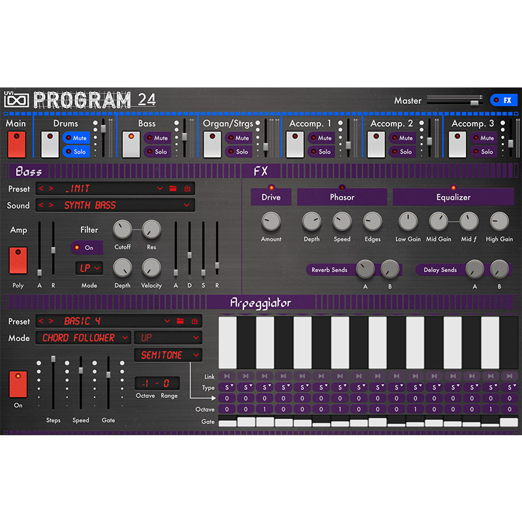This screenshot has width=522, height=522.
Task: Select the Accomp. 1 part button
Action: [x=295, y=144]
